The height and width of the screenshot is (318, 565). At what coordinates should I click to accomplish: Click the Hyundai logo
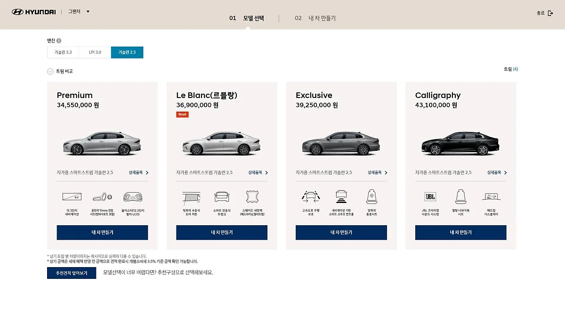coord(33,12)
